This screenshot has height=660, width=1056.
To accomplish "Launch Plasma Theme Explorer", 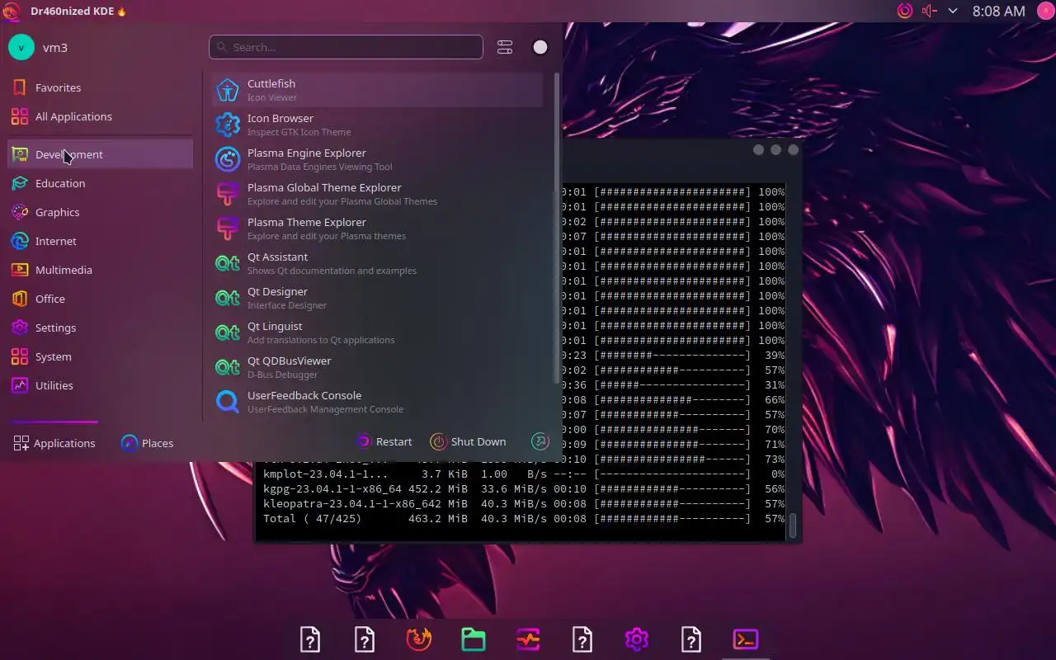I will [377, 229].
